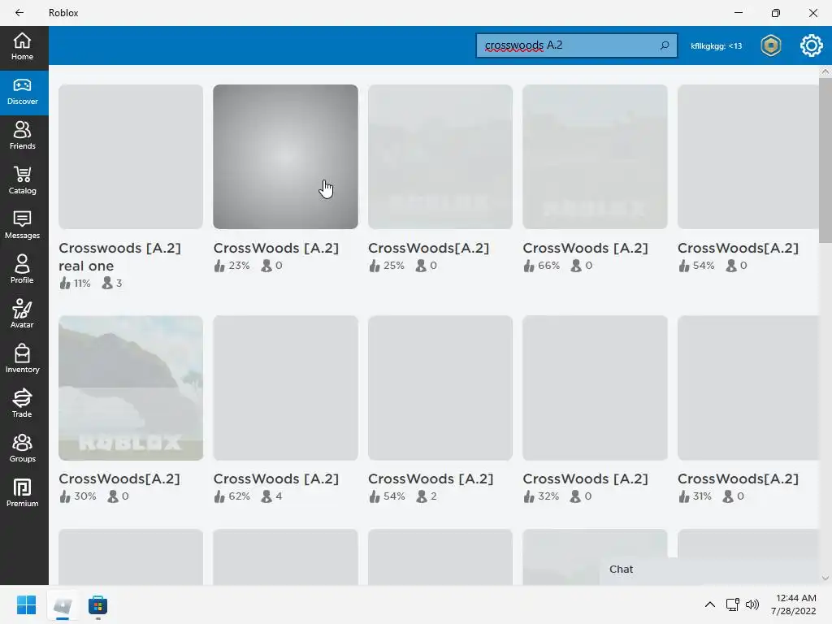Image resolution: width=832 pixels, height=624 pixels.
Task: Open the 66% rated CrossWoods thumbnail
Action: 595,157
